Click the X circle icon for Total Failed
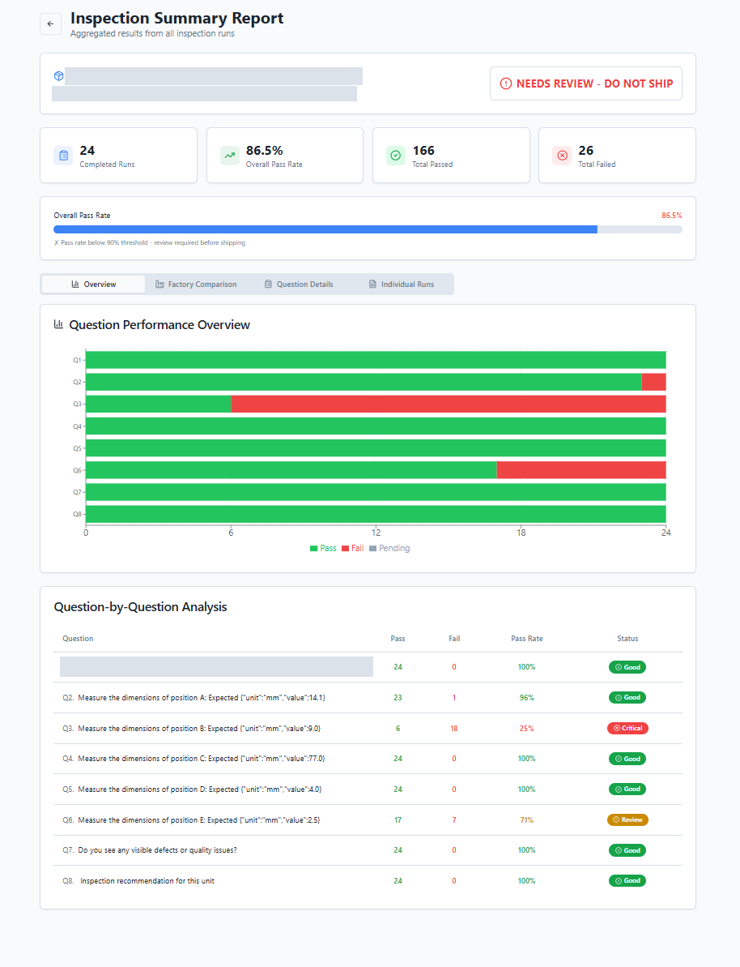This screenshot has height=967, width=740. tap(562, 156)
